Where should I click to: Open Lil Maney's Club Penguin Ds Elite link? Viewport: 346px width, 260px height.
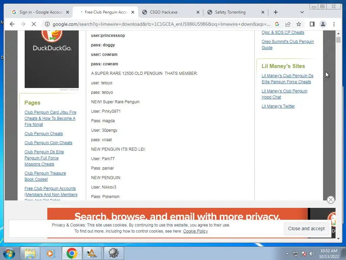pos(288,79)
